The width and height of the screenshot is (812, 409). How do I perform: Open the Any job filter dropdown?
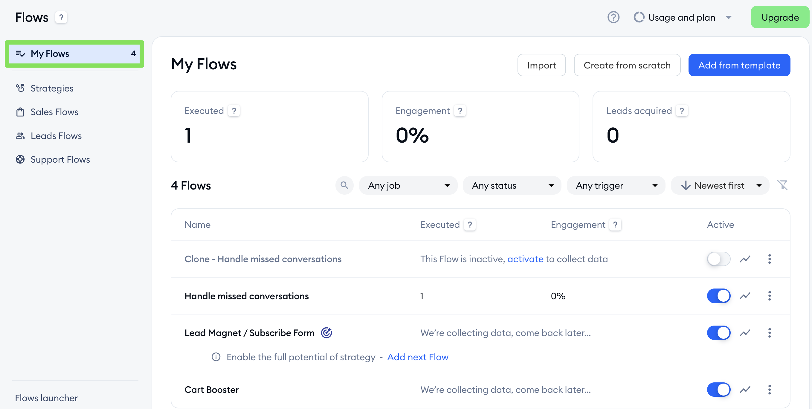408,185
